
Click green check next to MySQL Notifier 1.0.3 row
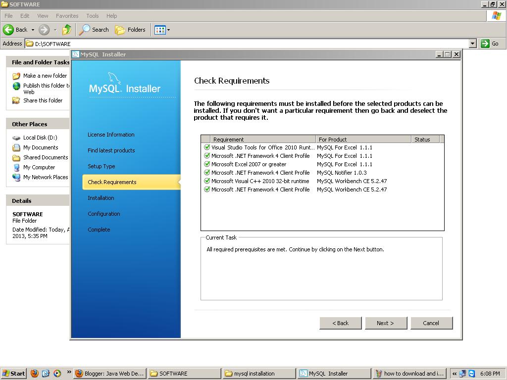coord(207,173)
